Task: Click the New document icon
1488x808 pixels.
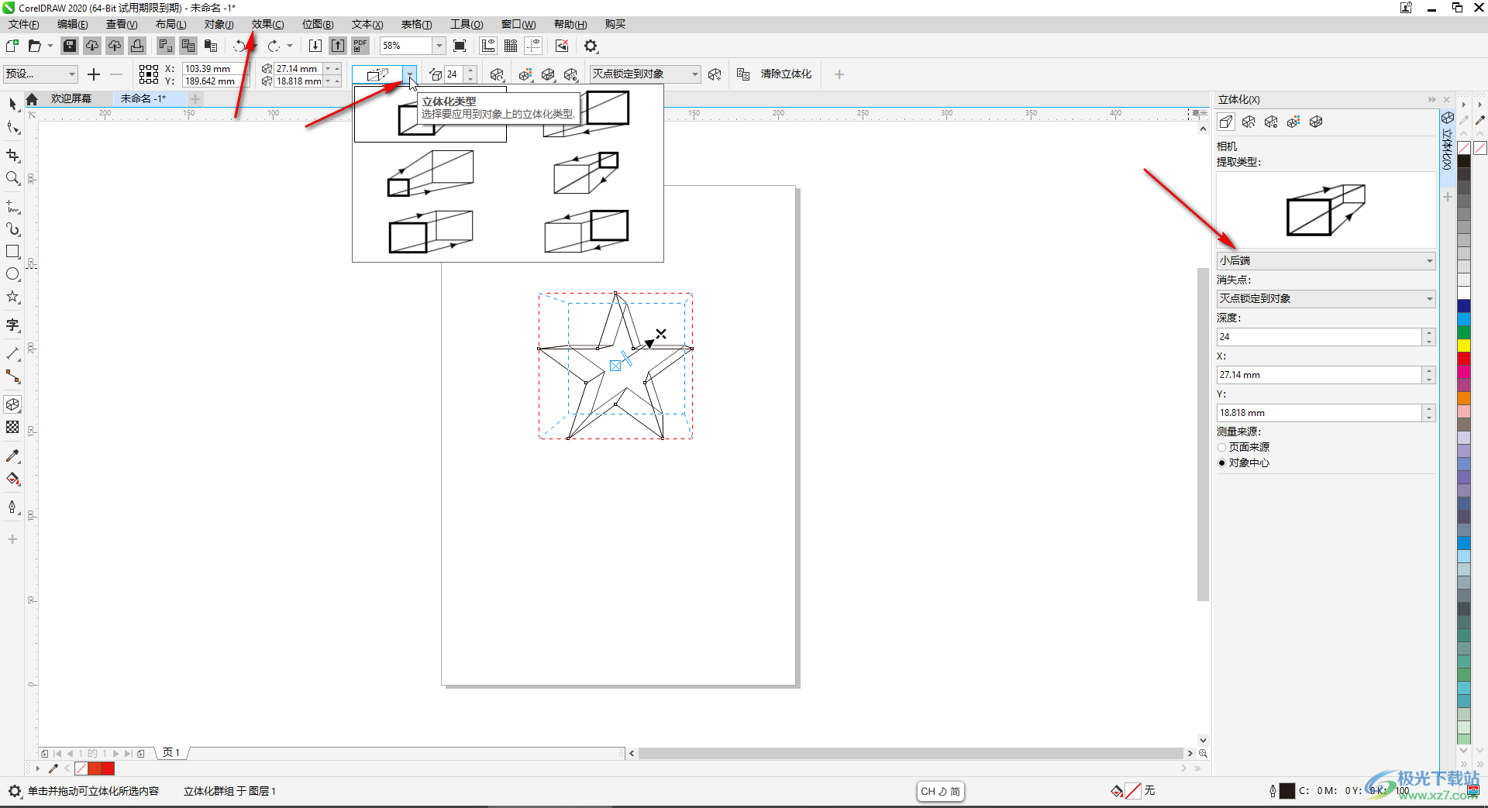Action: [12, 46]
